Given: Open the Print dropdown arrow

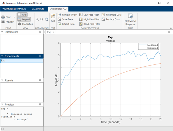Looking at the screenshot, I should 14,17.
